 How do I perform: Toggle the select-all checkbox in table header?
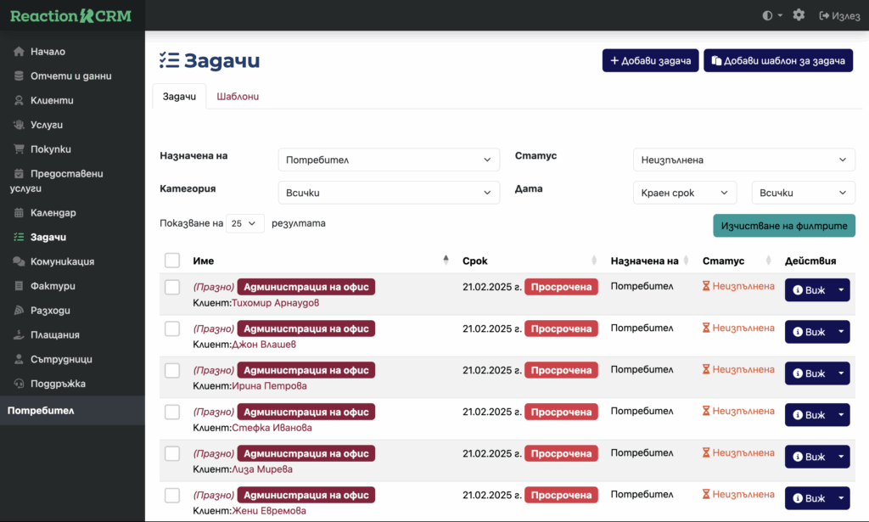coord(172,261)
